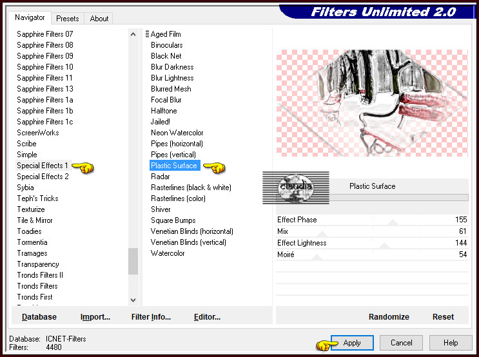The image size is (479, 357).
Task: Choose the Radar filter
Action: [x=161, y=177]
